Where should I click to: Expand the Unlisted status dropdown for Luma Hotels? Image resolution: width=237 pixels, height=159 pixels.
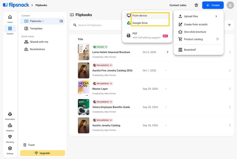100,47
